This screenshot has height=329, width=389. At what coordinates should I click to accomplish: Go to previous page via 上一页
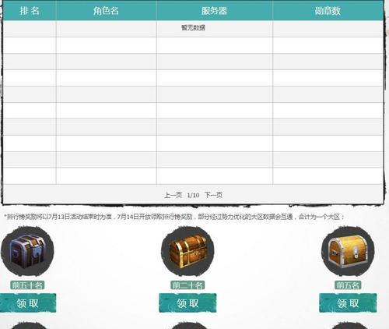pos(173,195)
